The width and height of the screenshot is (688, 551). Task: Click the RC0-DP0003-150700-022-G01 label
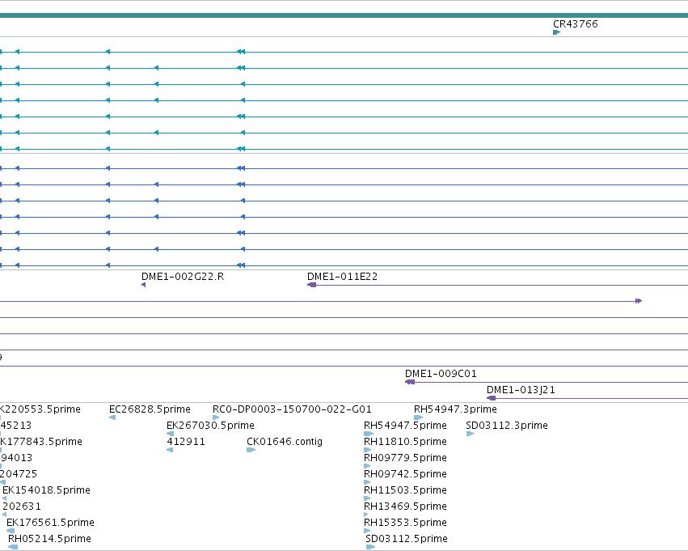pyautogui.click(x=292, y=409)
